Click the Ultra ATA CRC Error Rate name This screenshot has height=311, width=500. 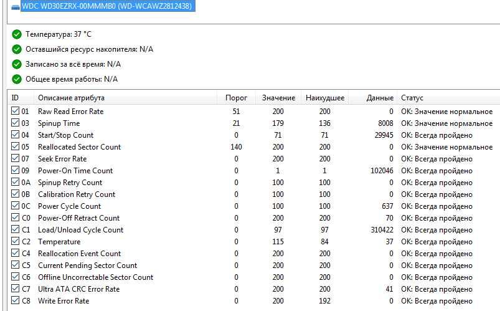click(78, 289)
